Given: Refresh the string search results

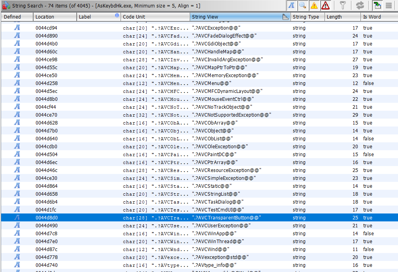Looking at the screenshot, I should [360, 6].
